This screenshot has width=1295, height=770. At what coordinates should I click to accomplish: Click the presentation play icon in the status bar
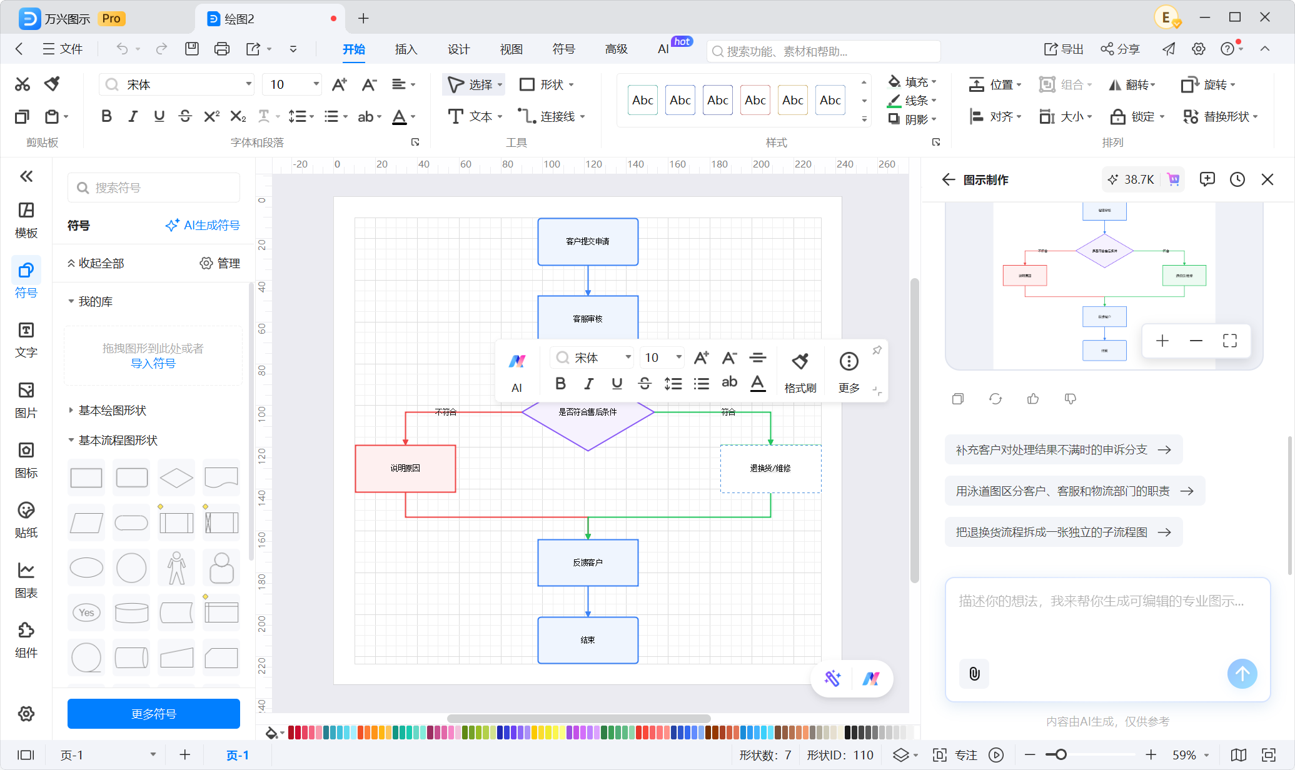pos(996,755)
